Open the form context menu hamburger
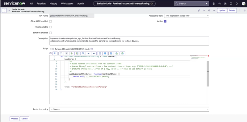Screen dimensions: 247x122 pos(9,10)
